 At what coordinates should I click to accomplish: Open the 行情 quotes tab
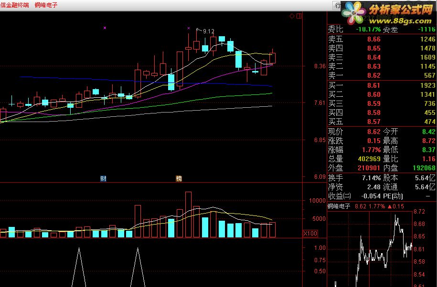pyautogui.click(x=338, y=6)
